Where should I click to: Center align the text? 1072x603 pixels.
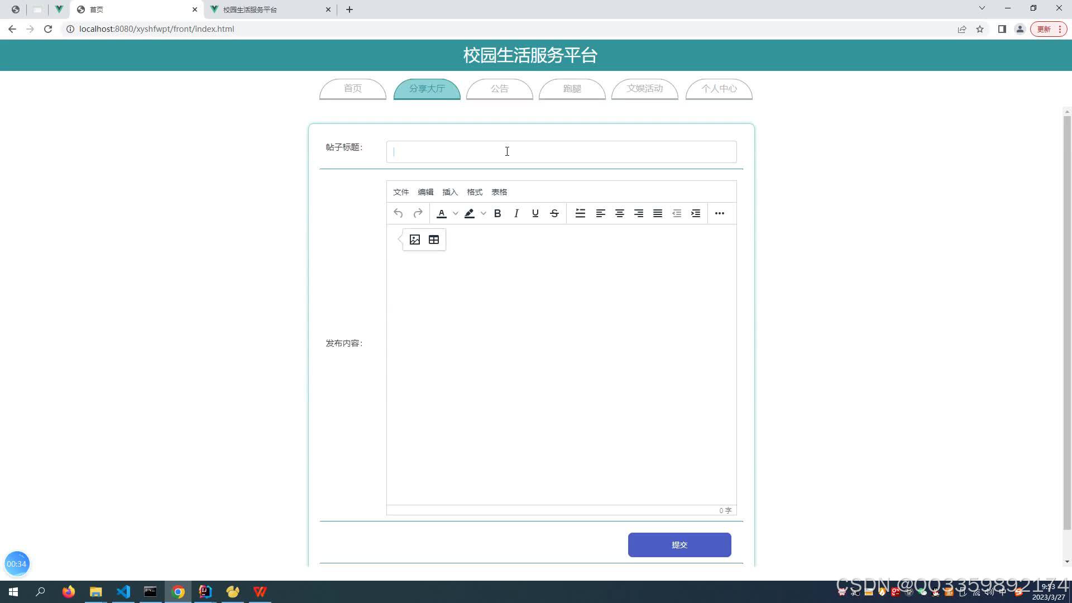click(620, 213)
